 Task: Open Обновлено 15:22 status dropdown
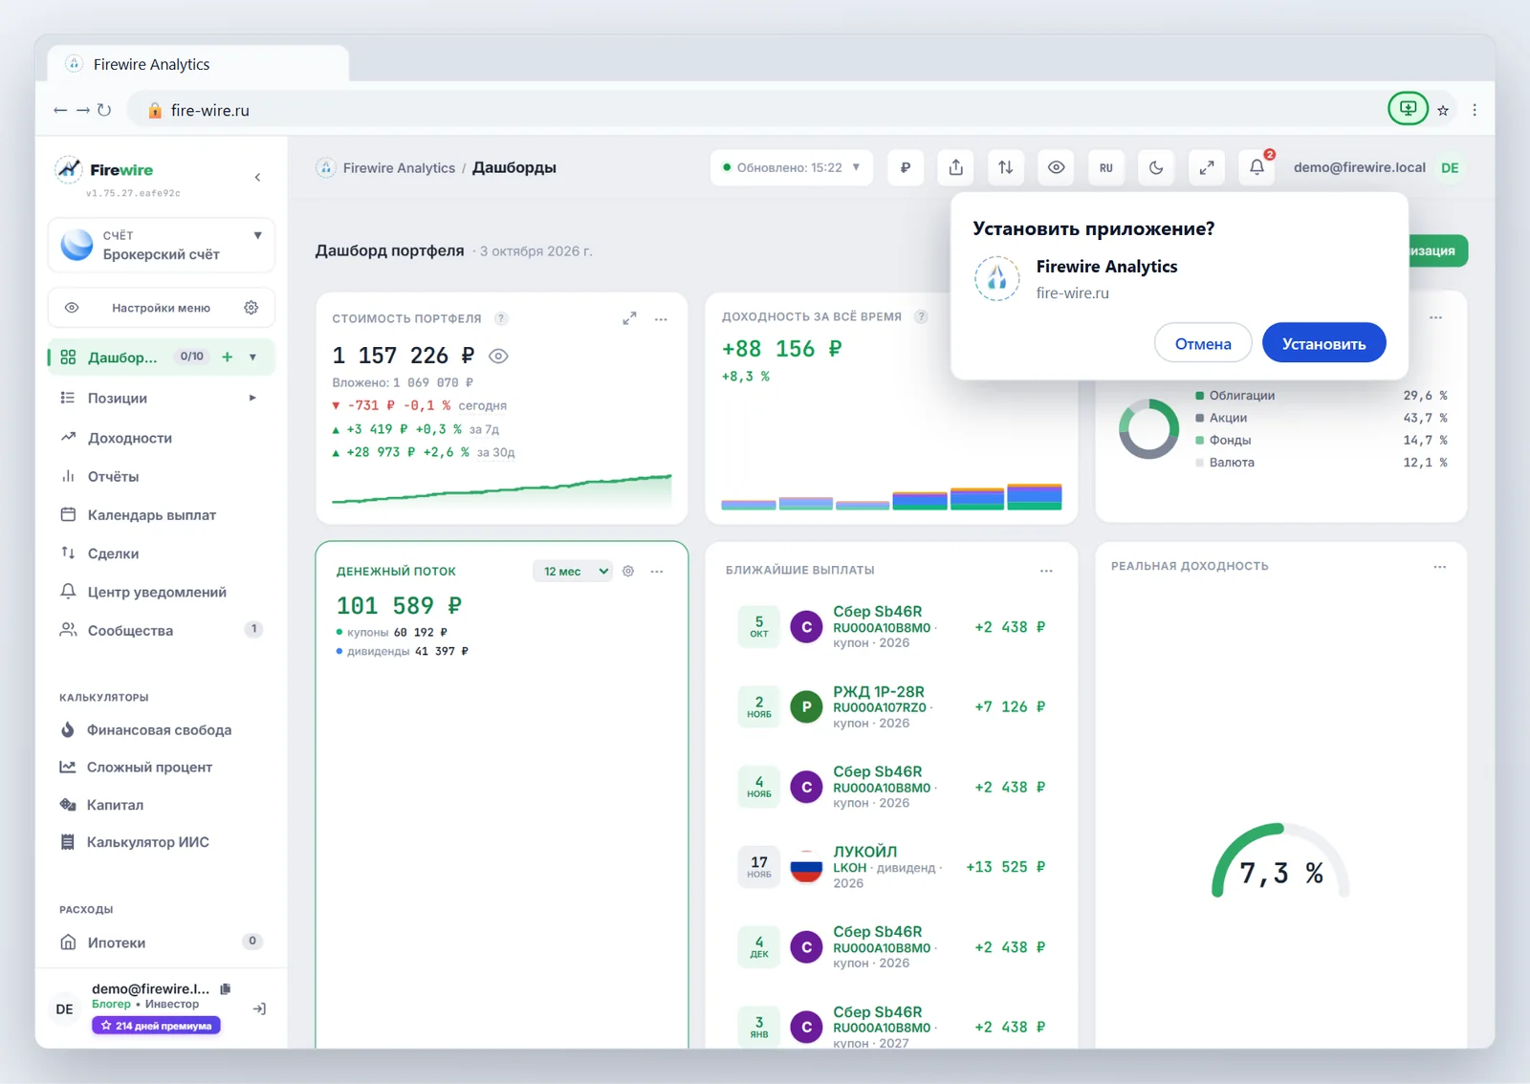tap(792, 167)
